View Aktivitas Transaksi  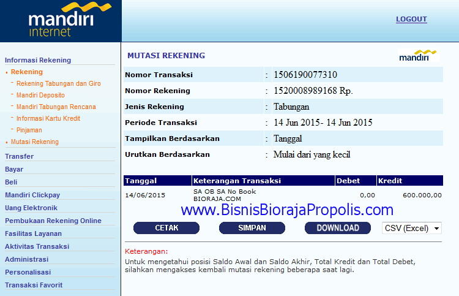(x=37, y=246)
